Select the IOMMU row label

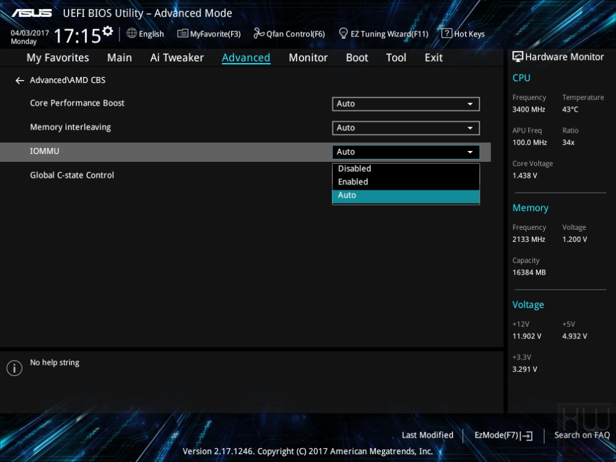(x=44, y=151)
